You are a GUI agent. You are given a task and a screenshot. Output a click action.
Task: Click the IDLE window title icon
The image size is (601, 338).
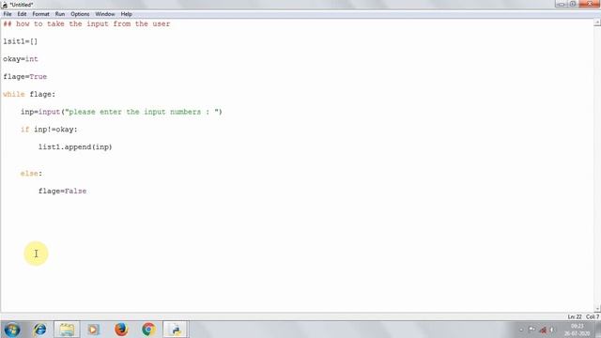coord(5,5)
